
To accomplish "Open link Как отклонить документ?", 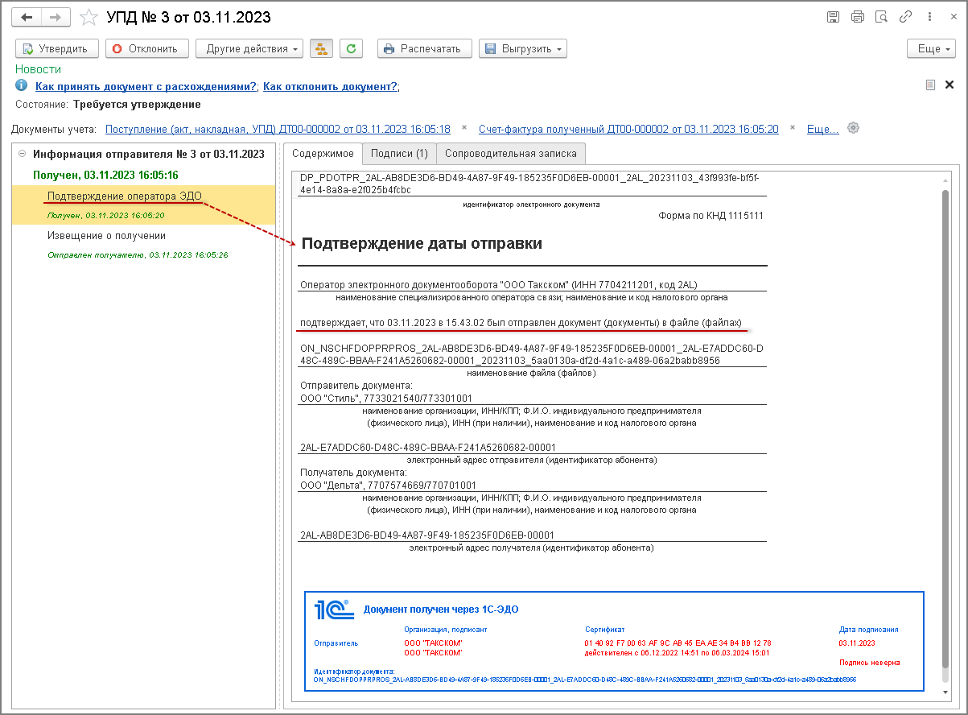I will tap(330, 86).
